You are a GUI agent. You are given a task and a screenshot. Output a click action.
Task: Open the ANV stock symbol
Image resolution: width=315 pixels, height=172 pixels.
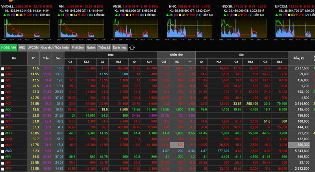point(8,157)
